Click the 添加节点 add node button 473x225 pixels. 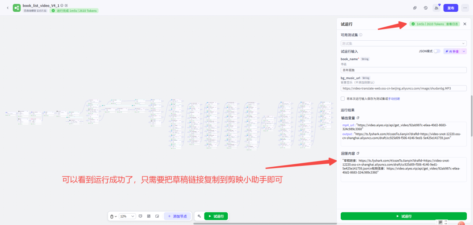pos(177,216)
